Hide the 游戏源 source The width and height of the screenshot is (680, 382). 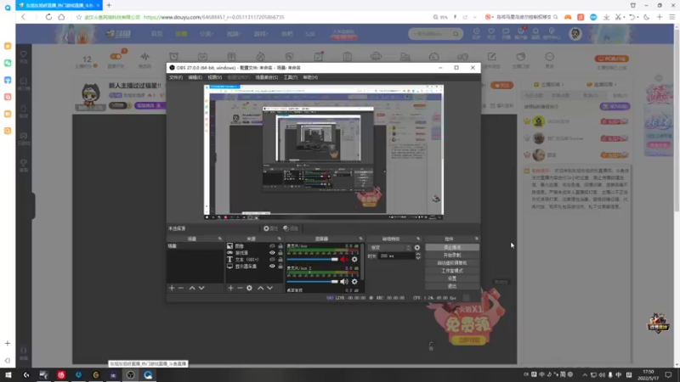click(272, 252)
